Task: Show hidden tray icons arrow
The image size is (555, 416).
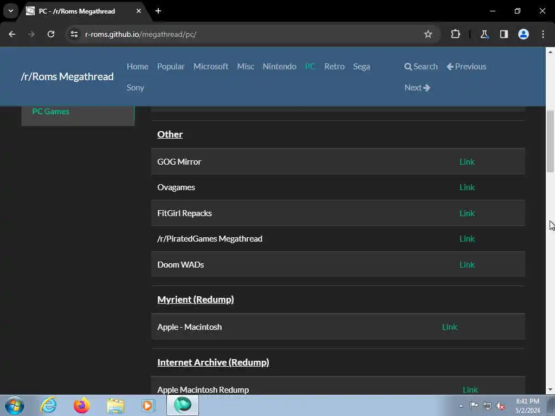Action: click(x=461, y=406)
